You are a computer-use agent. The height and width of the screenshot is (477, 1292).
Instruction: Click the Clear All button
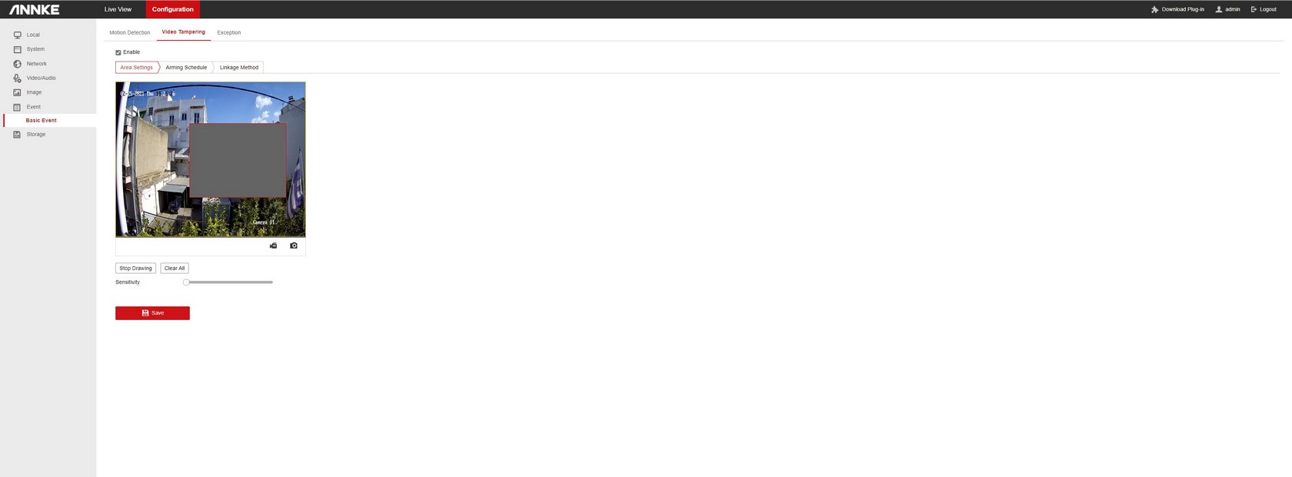coord(175,269)
